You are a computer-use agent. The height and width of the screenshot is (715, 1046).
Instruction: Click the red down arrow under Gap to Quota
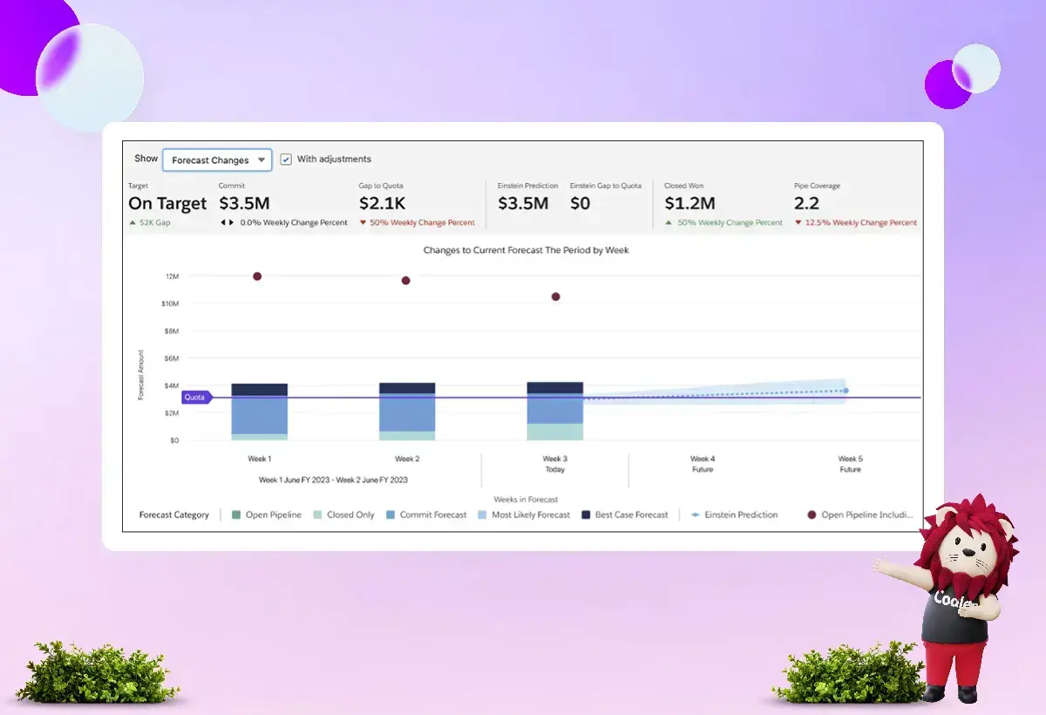coord(363,222)
